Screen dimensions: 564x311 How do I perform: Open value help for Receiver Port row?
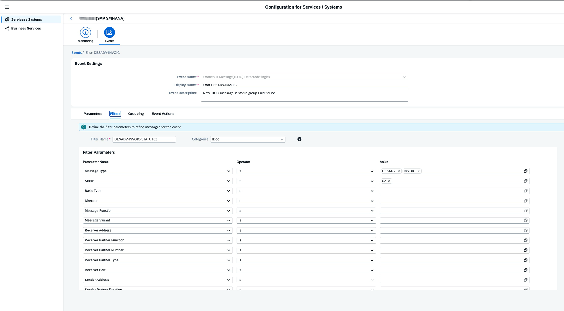click(525, 270)
